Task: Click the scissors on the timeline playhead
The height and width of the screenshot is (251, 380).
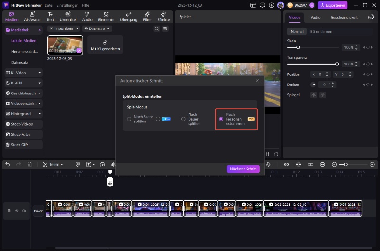Action: click(110, 182)
